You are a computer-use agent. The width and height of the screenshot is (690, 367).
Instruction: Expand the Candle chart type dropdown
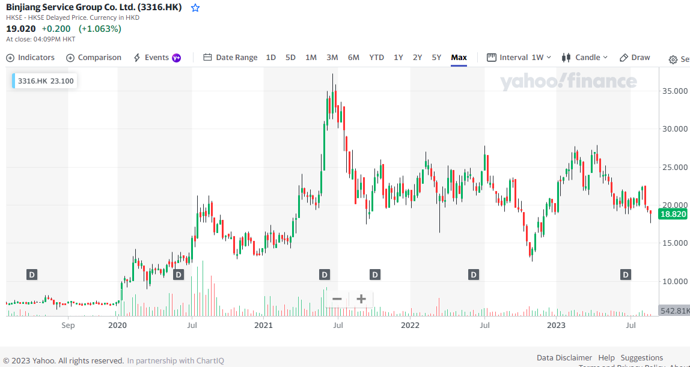coord(585,58)
